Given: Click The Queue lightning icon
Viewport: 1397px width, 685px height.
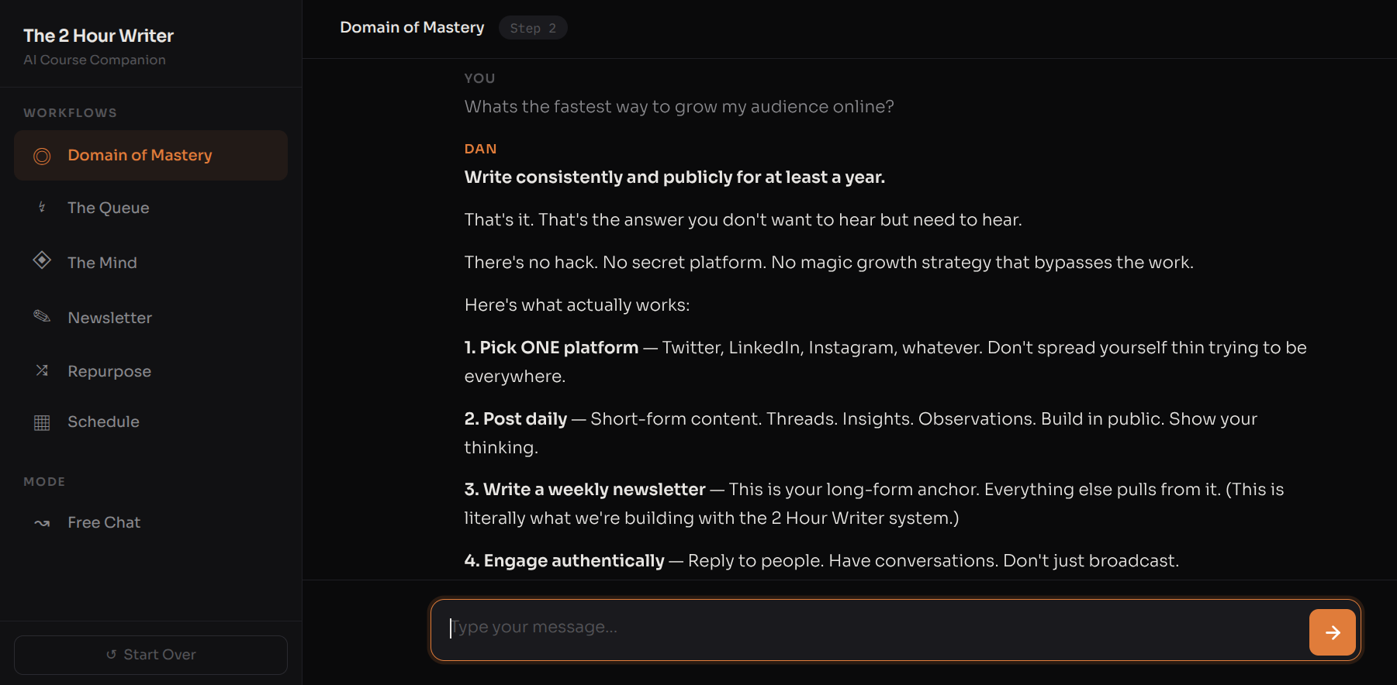Looking at the screenshot, I should [x=42, y=207].
